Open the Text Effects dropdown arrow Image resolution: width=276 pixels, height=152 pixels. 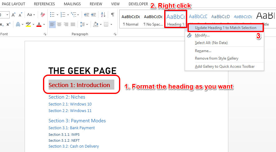tap(22, 25)
